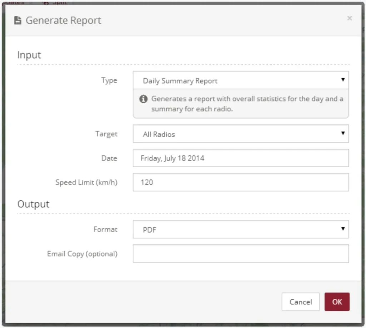Click the Speed Limit (km/h) label
Screen dimensions: 366x328
pyautogui.click(x=86, y=183)
